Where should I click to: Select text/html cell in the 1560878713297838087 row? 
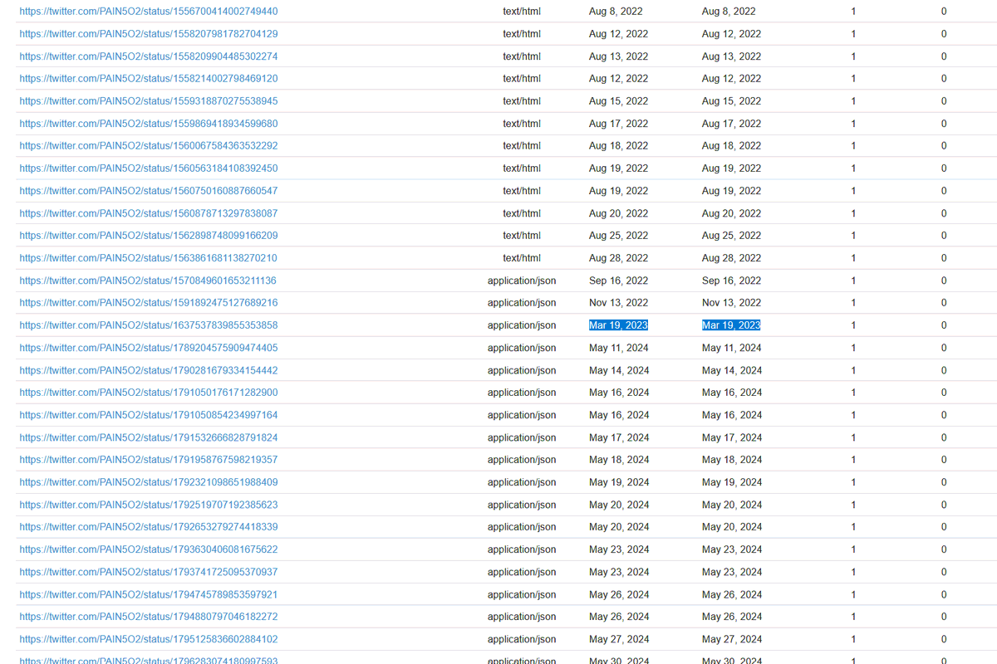522,213
